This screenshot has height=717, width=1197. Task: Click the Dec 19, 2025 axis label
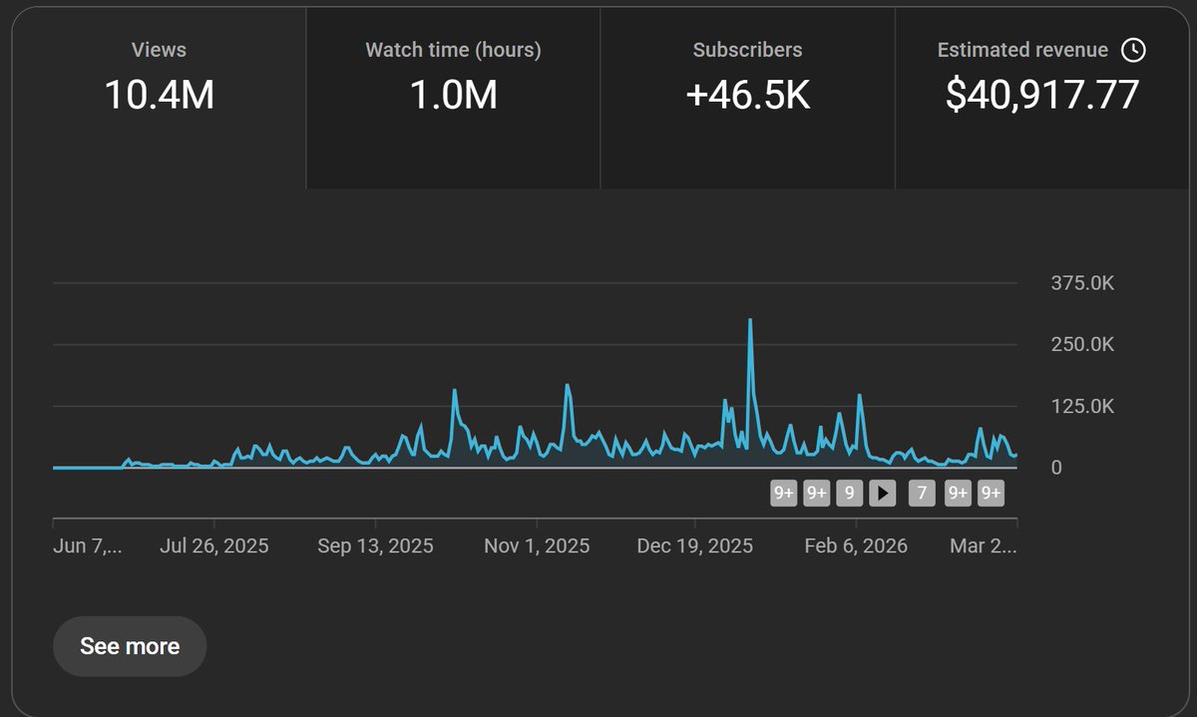(x=694, y=545)
